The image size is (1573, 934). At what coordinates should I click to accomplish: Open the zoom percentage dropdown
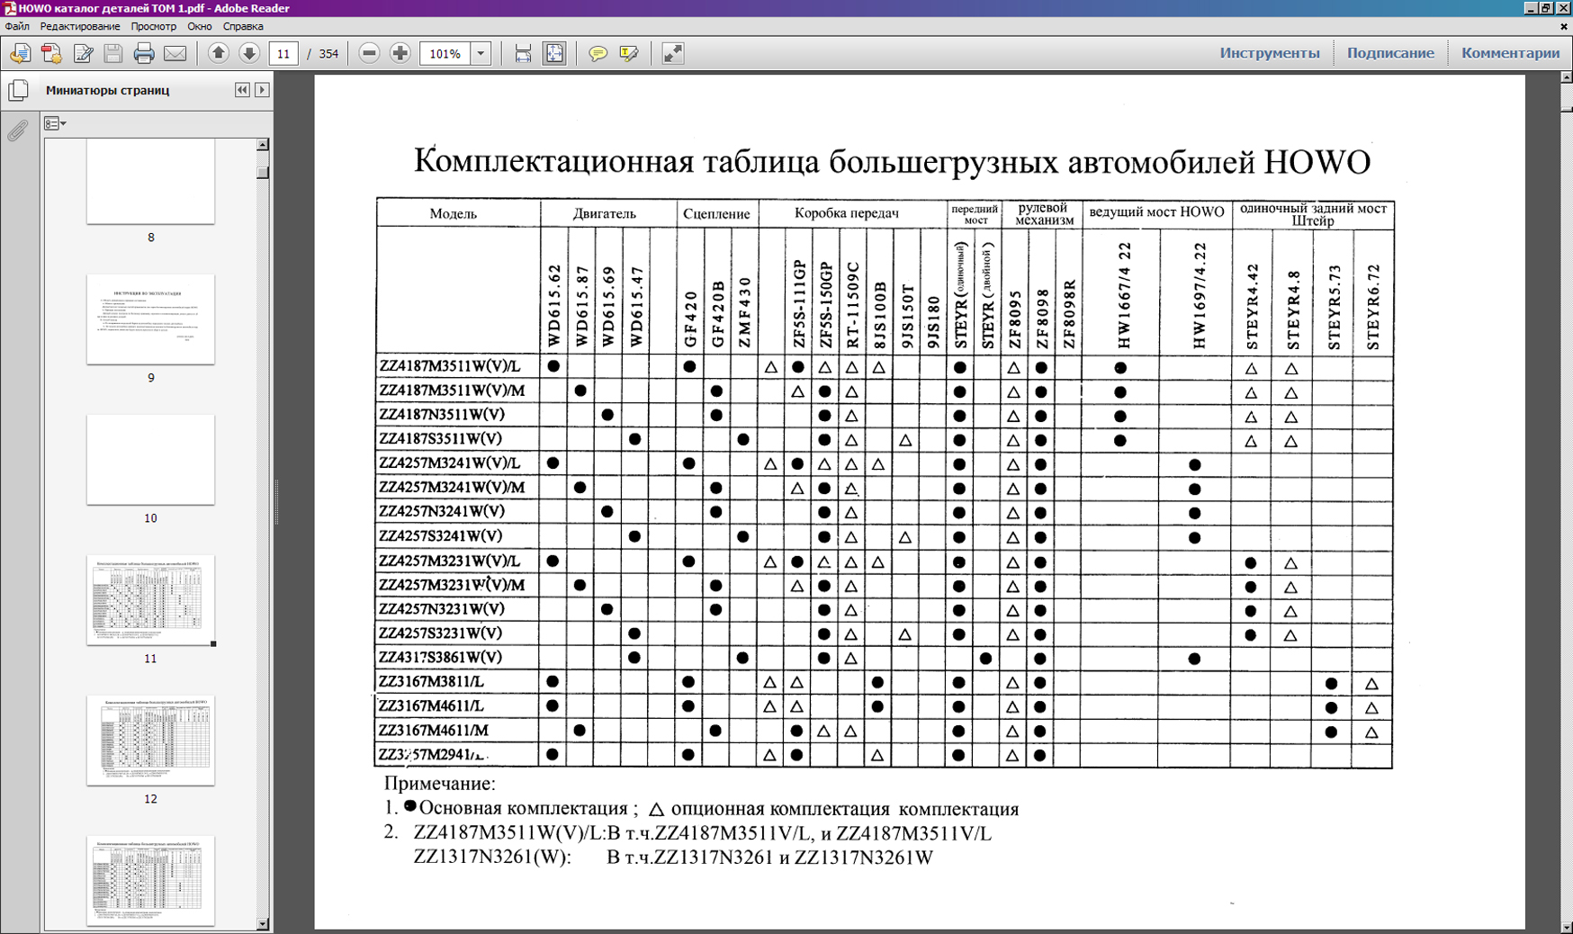tap(481, 54)
